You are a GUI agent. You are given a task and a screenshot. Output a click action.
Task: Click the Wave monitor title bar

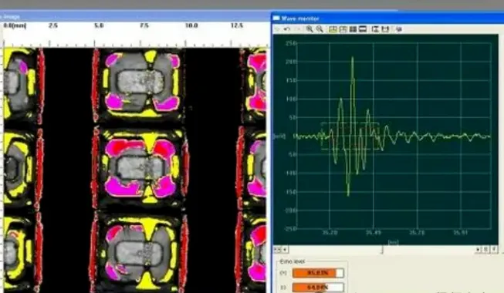[x=387, y=19]
